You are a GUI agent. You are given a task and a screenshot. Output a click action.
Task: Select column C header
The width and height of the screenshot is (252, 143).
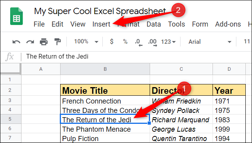(181, 69)
